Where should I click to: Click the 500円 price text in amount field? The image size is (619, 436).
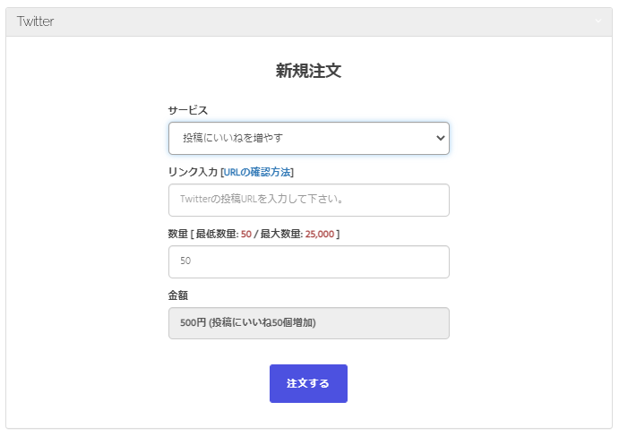[x=193, y=323]
